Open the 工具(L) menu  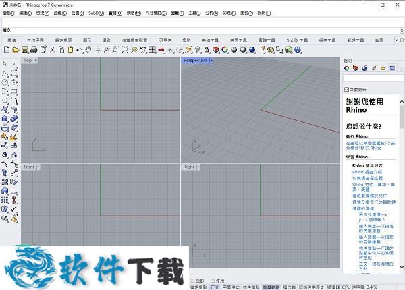point(194,13)
